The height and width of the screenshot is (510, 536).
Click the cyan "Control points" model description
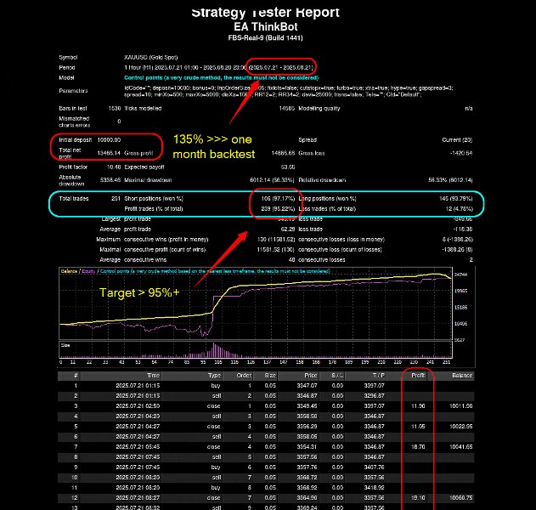pos(221,78)
